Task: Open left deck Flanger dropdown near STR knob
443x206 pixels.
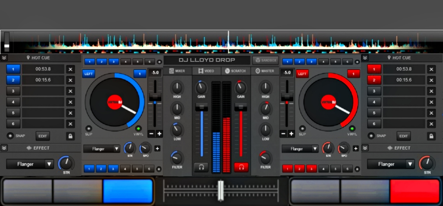Action: tap(102, 149)
